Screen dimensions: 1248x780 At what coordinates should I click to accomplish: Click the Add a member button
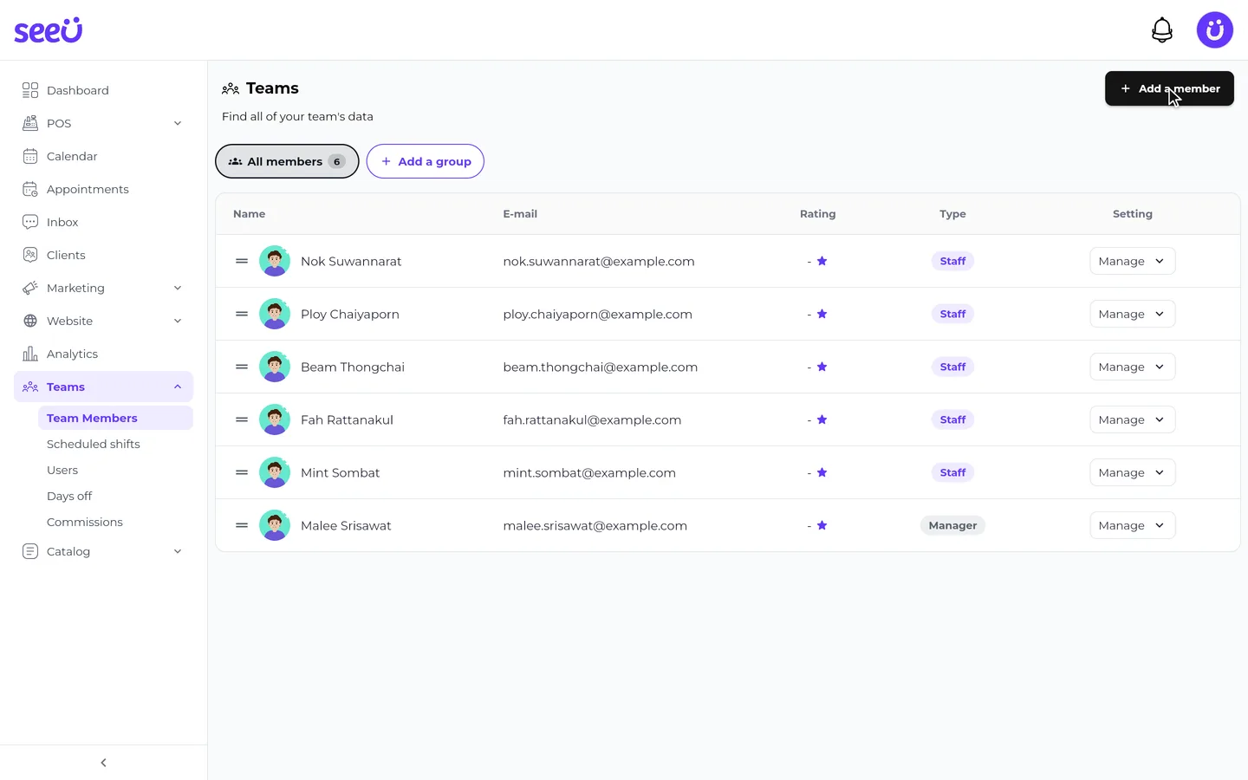click(x=1169, y=88)
